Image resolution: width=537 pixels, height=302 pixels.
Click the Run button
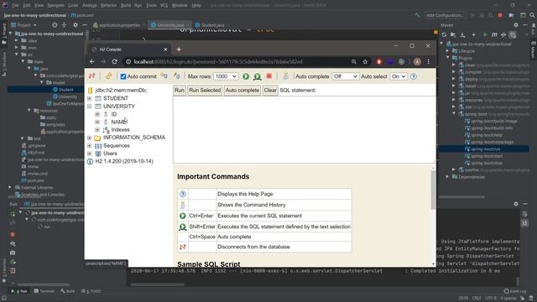[x=180, y=91]
